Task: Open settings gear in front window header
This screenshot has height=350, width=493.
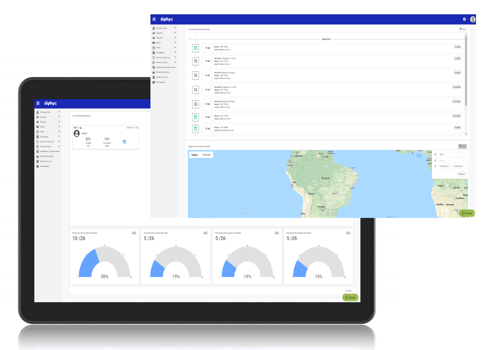Action: click(x=464, y=19)
